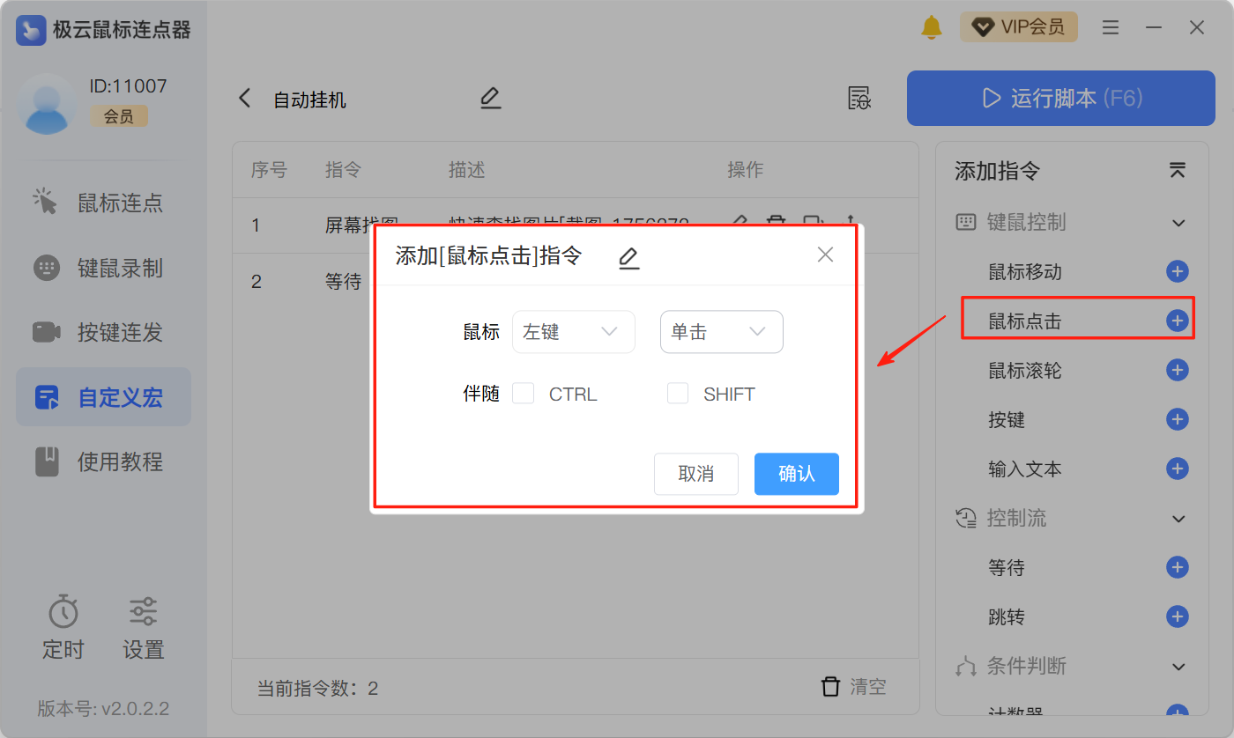Screen dimensions: 1234x738
Task: Add the 鼠标滚轮 command via plus icon
Action: pos(1177,371)
